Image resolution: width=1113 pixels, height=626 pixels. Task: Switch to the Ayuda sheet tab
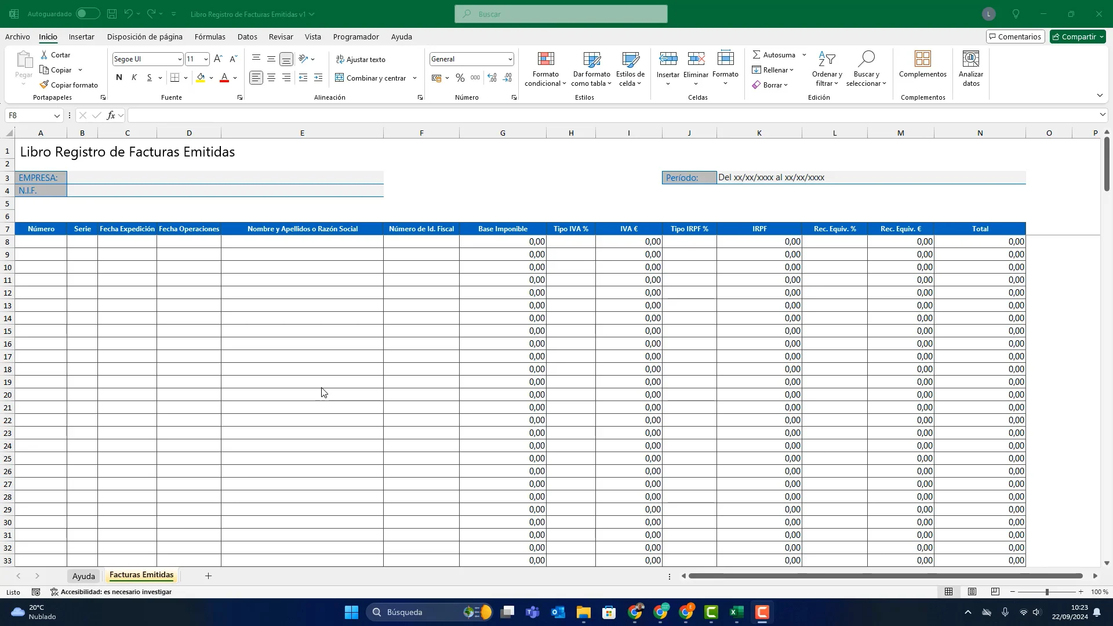coord(83,576)
